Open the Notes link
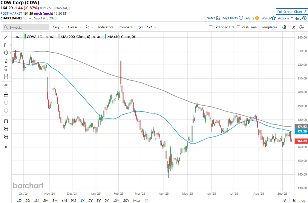 tap(213, 18)
